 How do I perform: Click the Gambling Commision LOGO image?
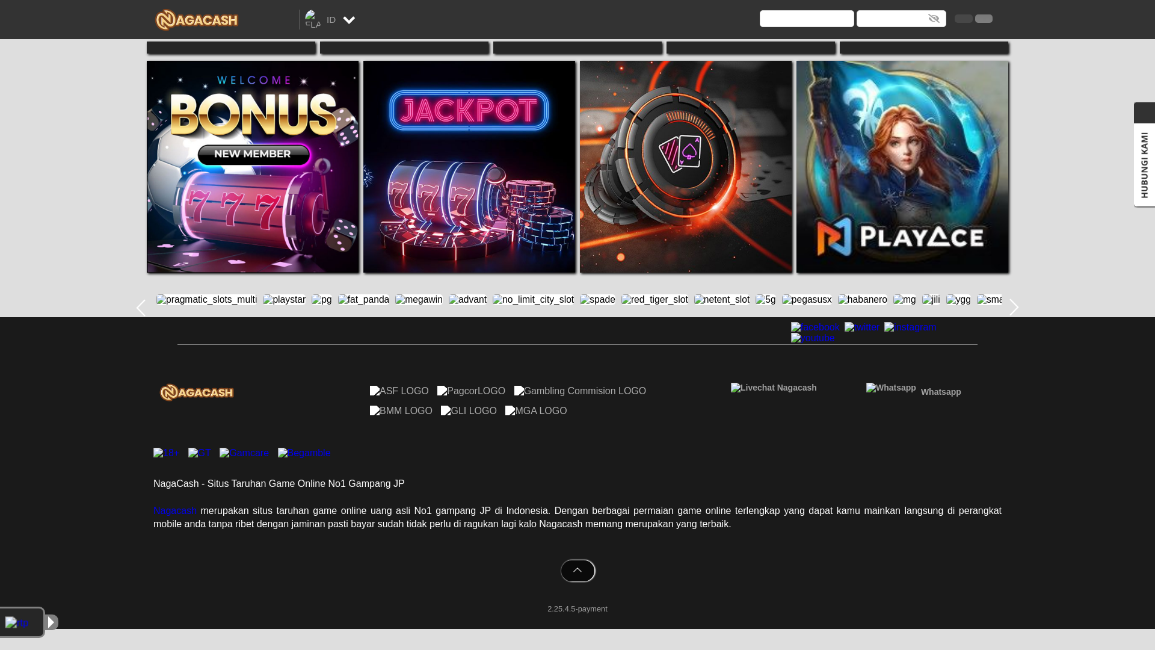(580, 391)
